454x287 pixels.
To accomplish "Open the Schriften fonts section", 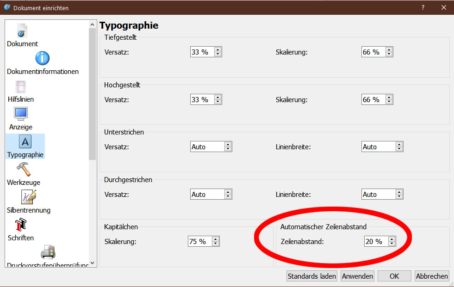I will [21, 225].
